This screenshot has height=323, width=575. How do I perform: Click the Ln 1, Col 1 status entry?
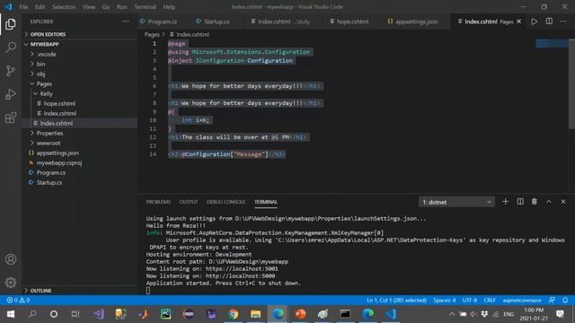tap(396, 300)
